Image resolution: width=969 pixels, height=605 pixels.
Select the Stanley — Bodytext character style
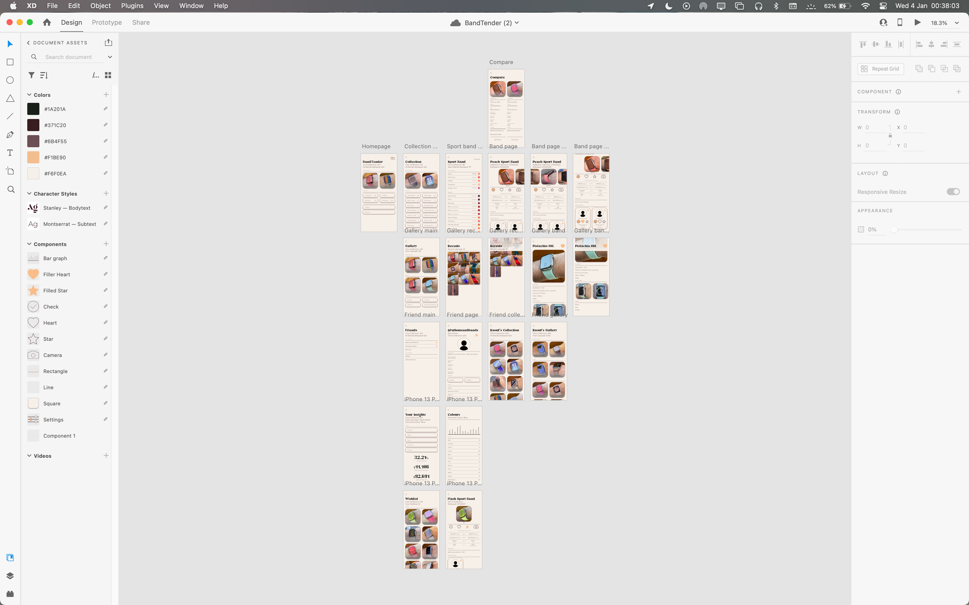(x=67, y=208)
